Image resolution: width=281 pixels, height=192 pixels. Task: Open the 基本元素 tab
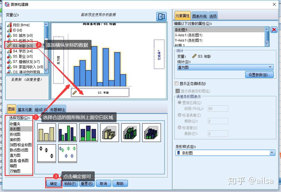(25, 110)
